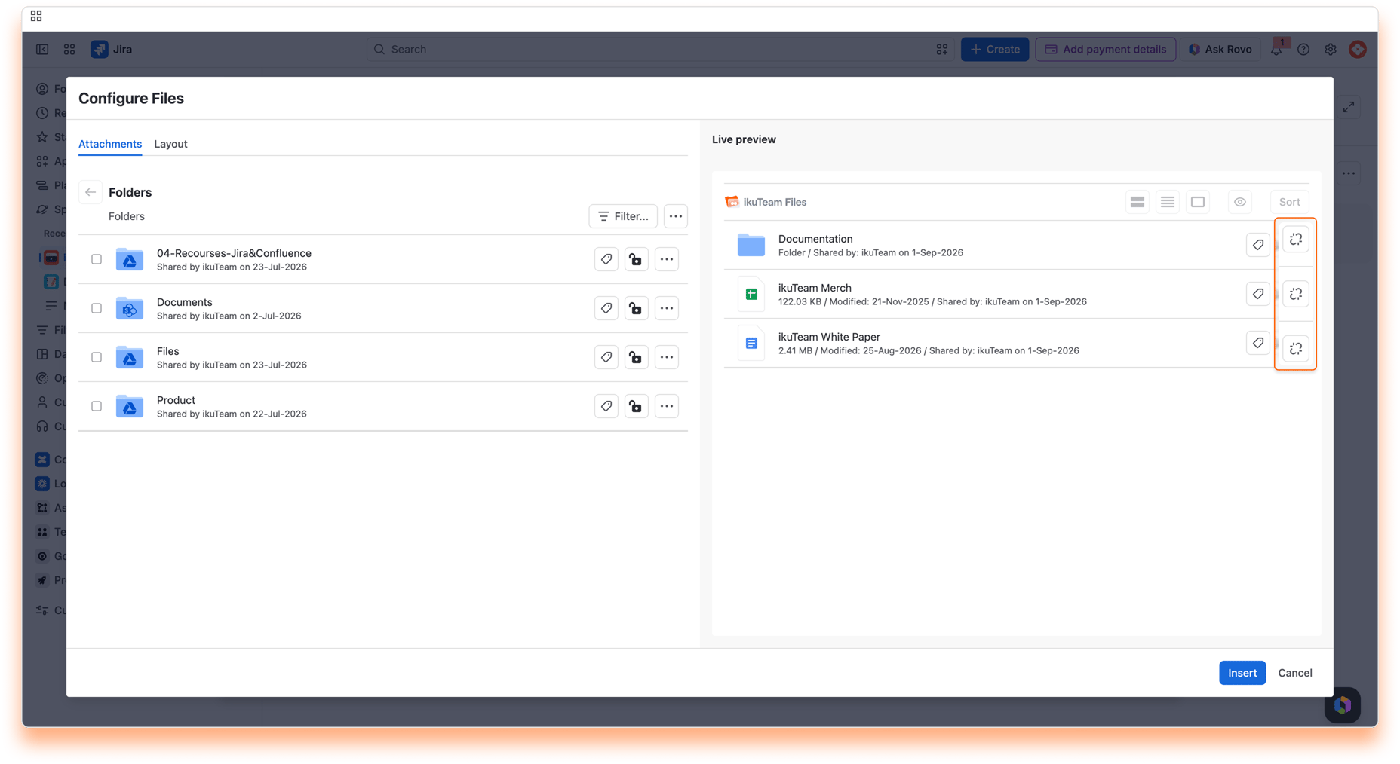This screenshot has height=764, width=1400.
Task: Click the Create button in Jira header
Action: click(995, 49)
